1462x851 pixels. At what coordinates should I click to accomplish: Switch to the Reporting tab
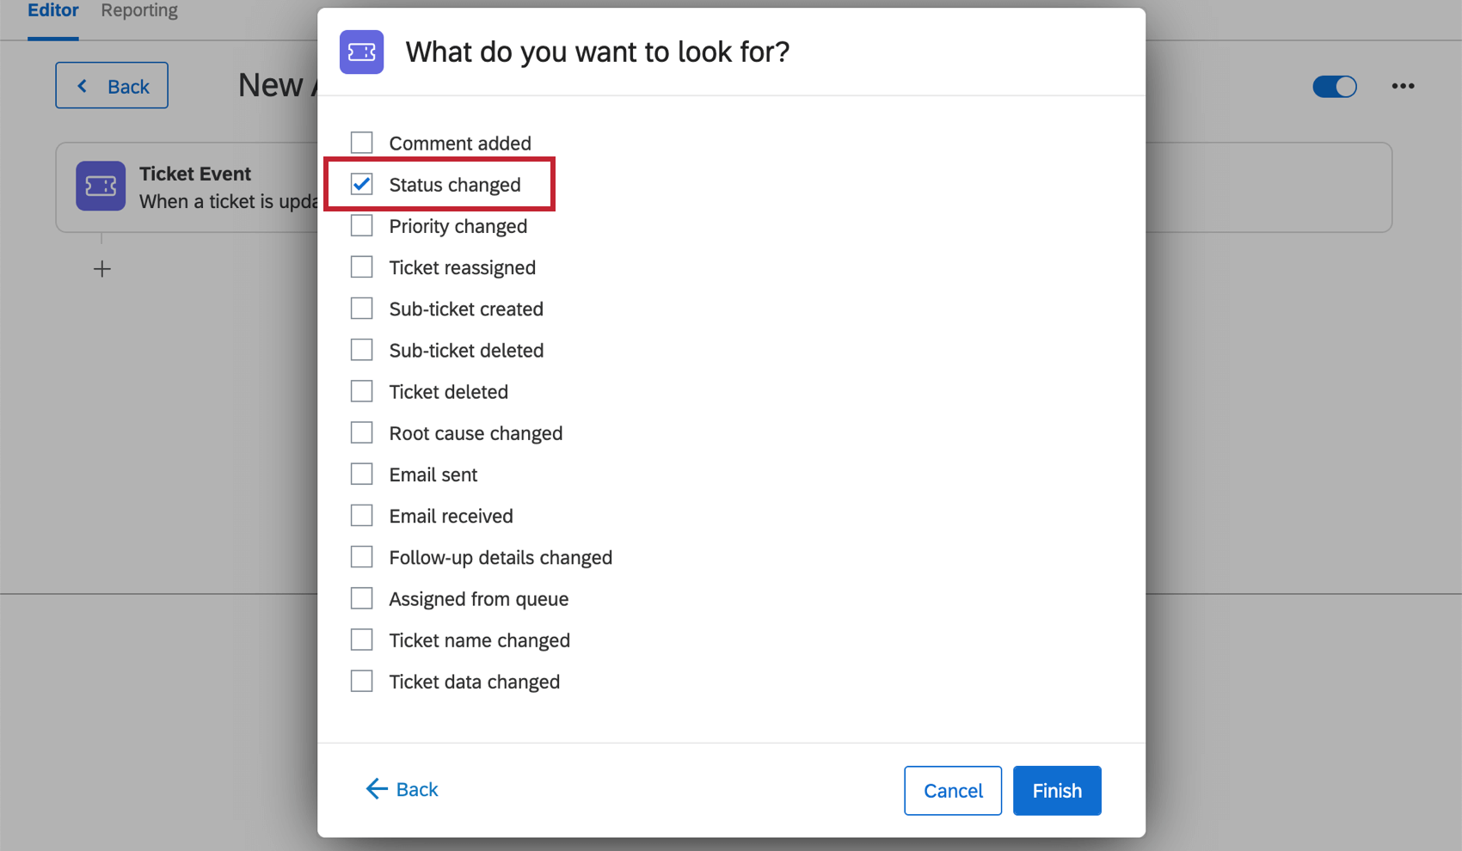(x=138, y=10)
